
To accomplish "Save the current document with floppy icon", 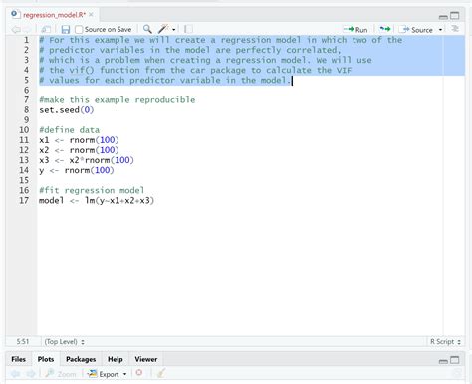I will click(66, 30).
